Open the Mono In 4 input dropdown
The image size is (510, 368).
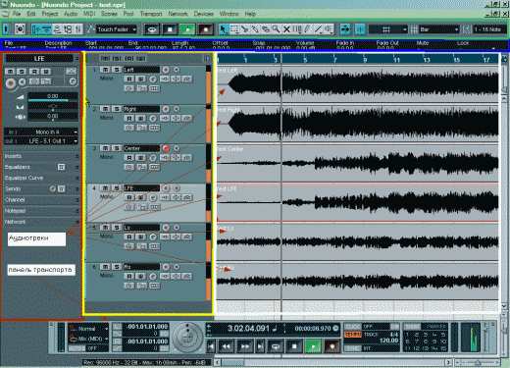pos(41,131)
